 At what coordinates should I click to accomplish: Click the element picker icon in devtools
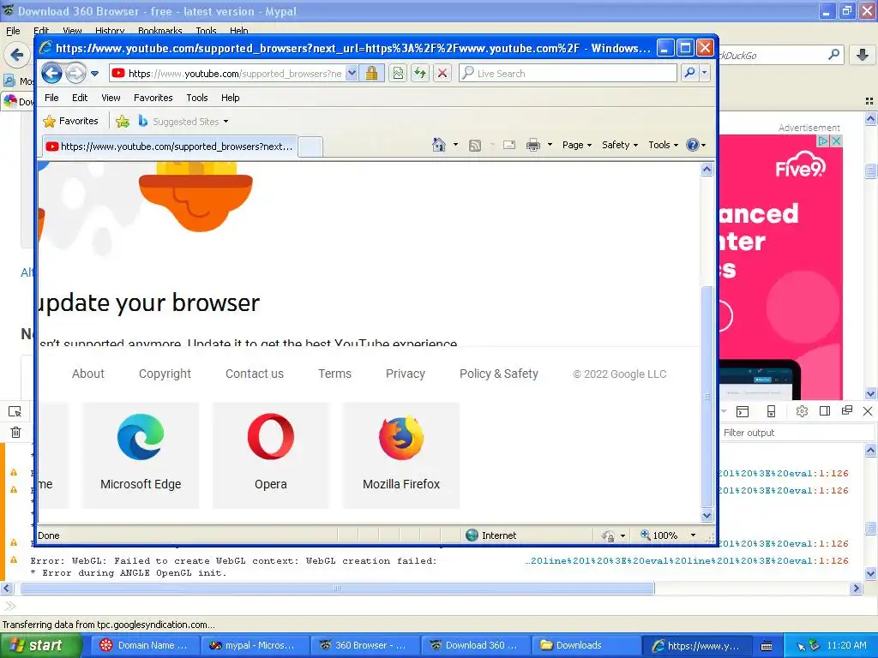tap(15, 412)
